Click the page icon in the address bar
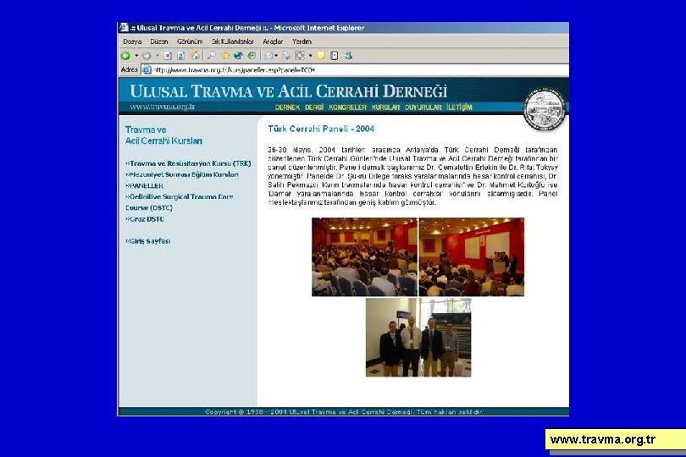The image size is (686, 457). point(147,70)
